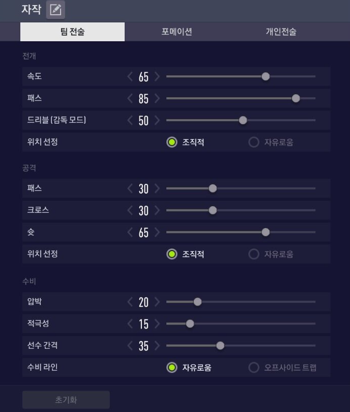Screen dimensions: 350x412
Task: Click the edit name pencil icon
Action: coord(55,10)
